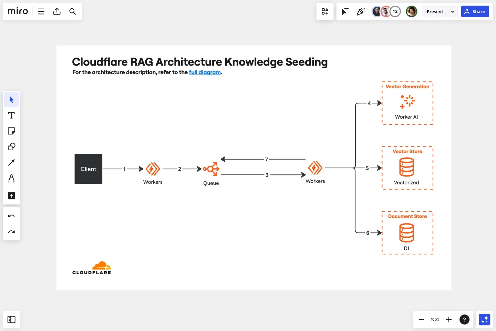
Task: Redo the last action
Action: point(11,232)
